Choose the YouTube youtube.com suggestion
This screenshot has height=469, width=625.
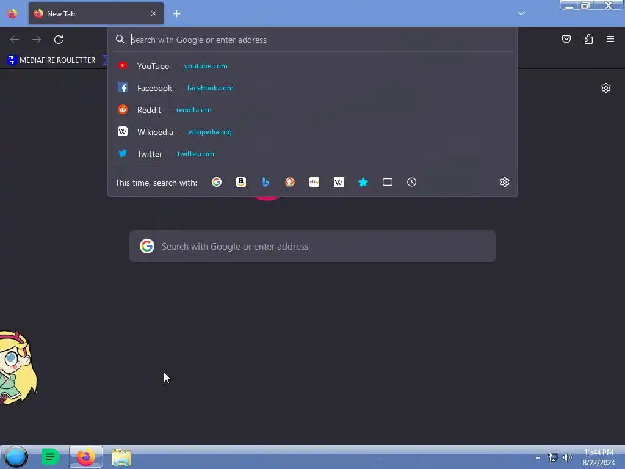(x=312, y=66)
